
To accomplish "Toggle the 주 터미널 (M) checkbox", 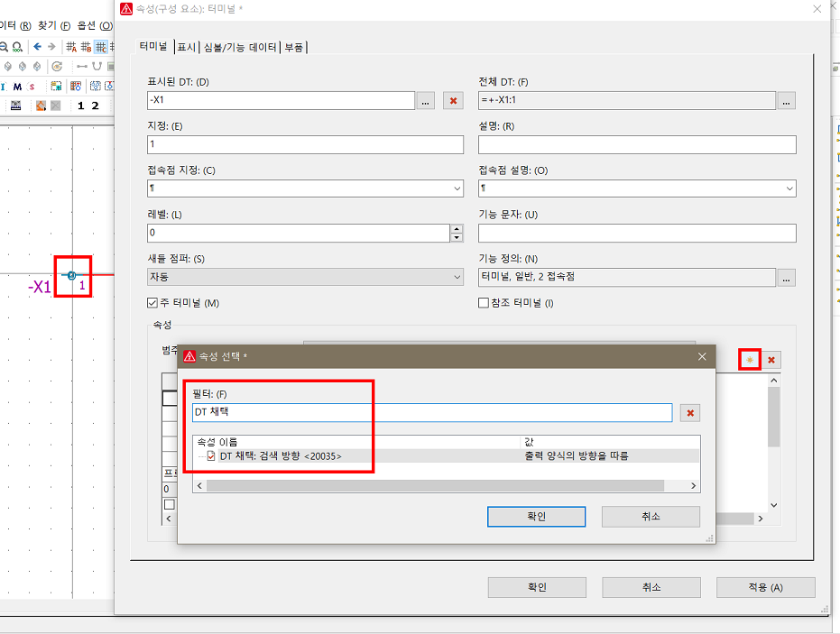I will [152, 303].
